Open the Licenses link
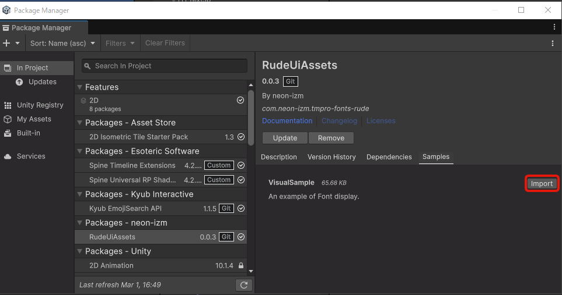 381,120
